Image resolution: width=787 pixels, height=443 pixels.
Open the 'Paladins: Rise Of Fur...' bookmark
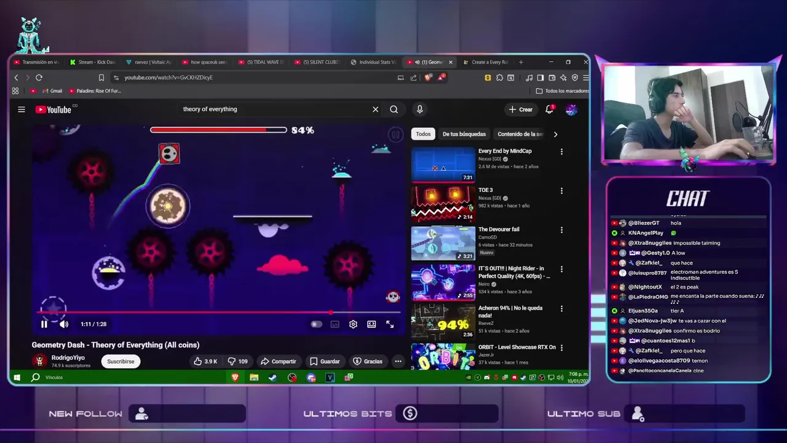click(95, 91)
